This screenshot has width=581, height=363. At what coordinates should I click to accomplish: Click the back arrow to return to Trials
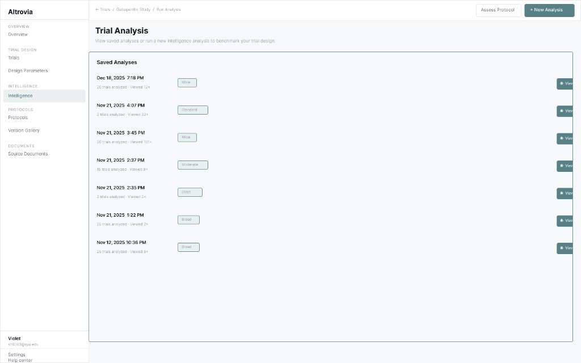point(98,9)
